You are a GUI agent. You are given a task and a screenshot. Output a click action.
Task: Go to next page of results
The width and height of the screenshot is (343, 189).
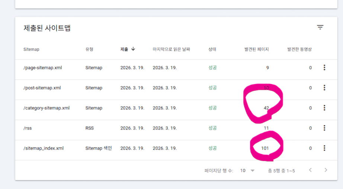click(326, 170)
